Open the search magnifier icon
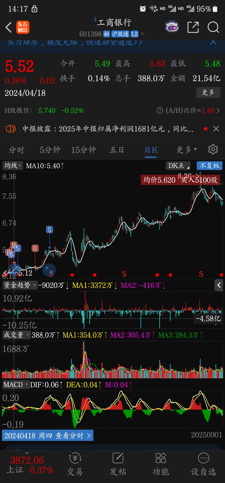 tap(213, 27)
